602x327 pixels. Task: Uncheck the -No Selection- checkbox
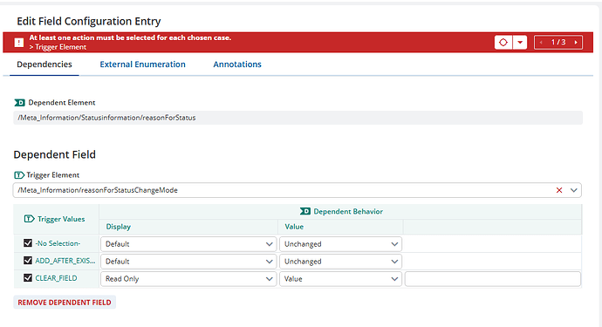pyautogui.click(x=28, y=242)
